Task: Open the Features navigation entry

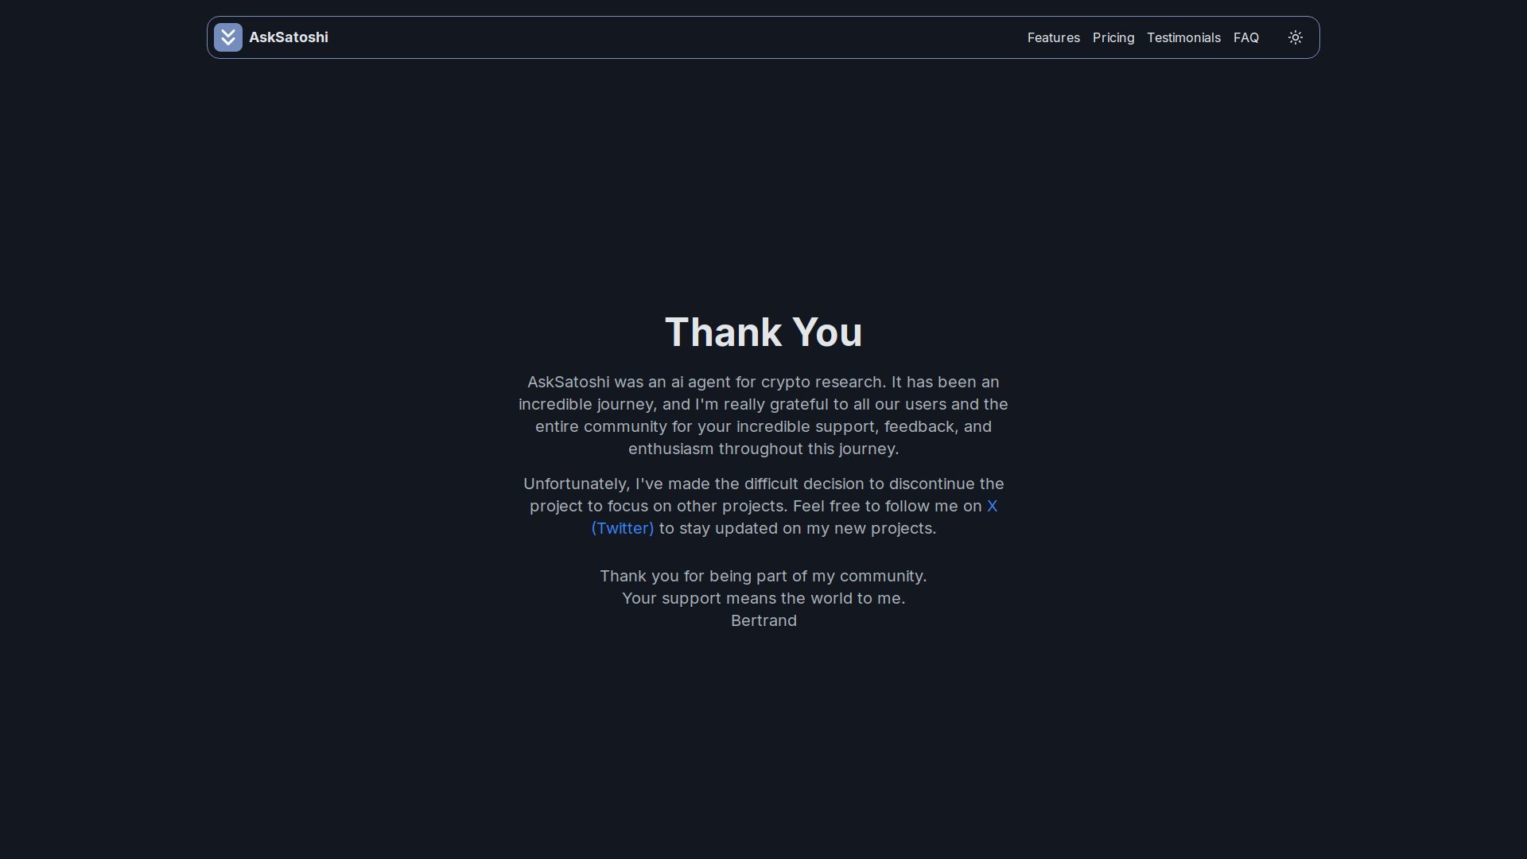Action: (x=1053, y=37)
